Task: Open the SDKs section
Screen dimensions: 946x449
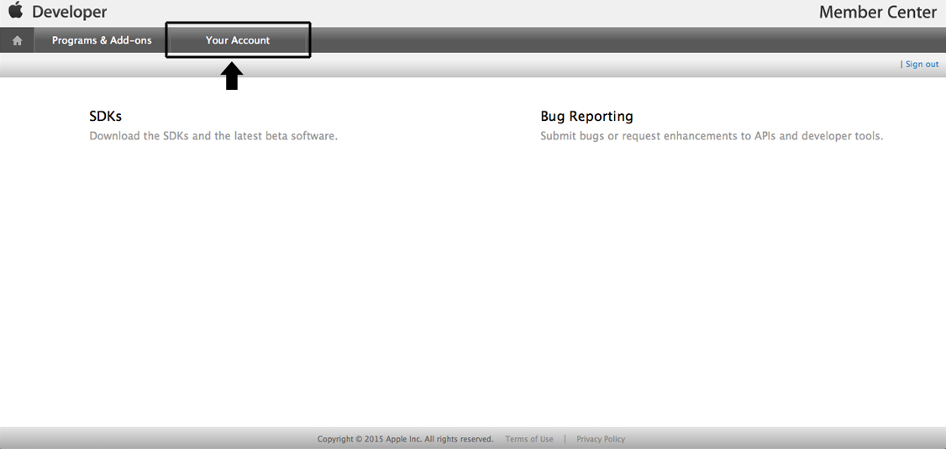Action: (106, 116)
